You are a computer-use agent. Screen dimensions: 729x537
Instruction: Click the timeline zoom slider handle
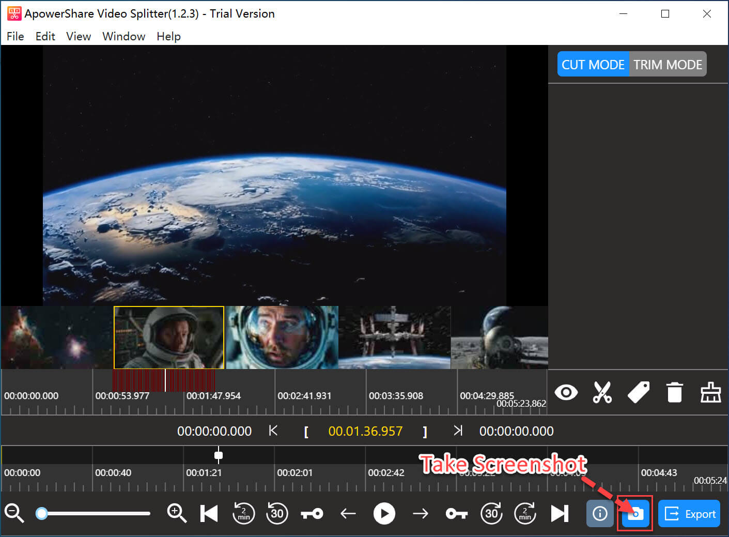42,513
